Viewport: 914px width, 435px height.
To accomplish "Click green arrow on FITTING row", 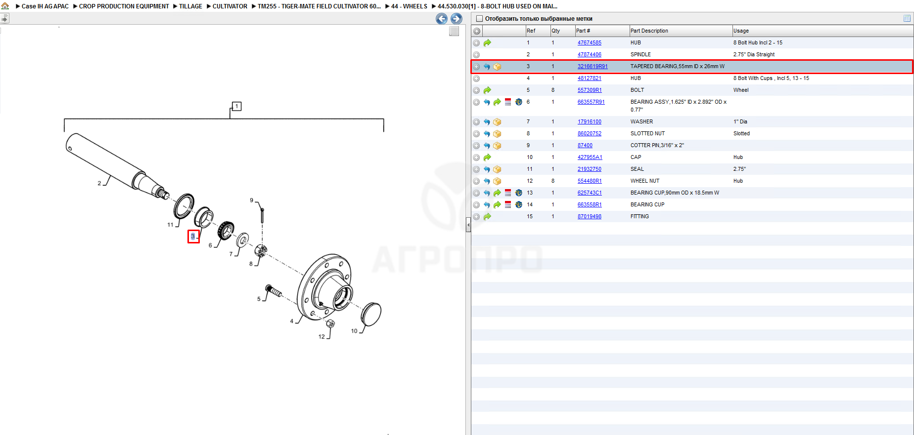I will coord(487,217).
